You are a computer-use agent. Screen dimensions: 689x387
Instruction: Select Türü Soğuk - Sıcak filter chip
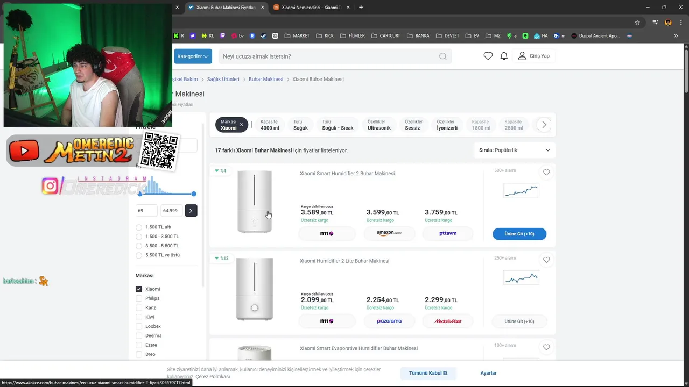(x=338, y=125)
